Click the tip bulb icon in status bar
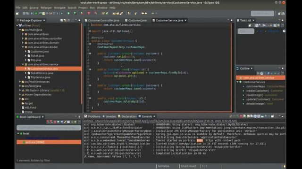 [284, 166]
